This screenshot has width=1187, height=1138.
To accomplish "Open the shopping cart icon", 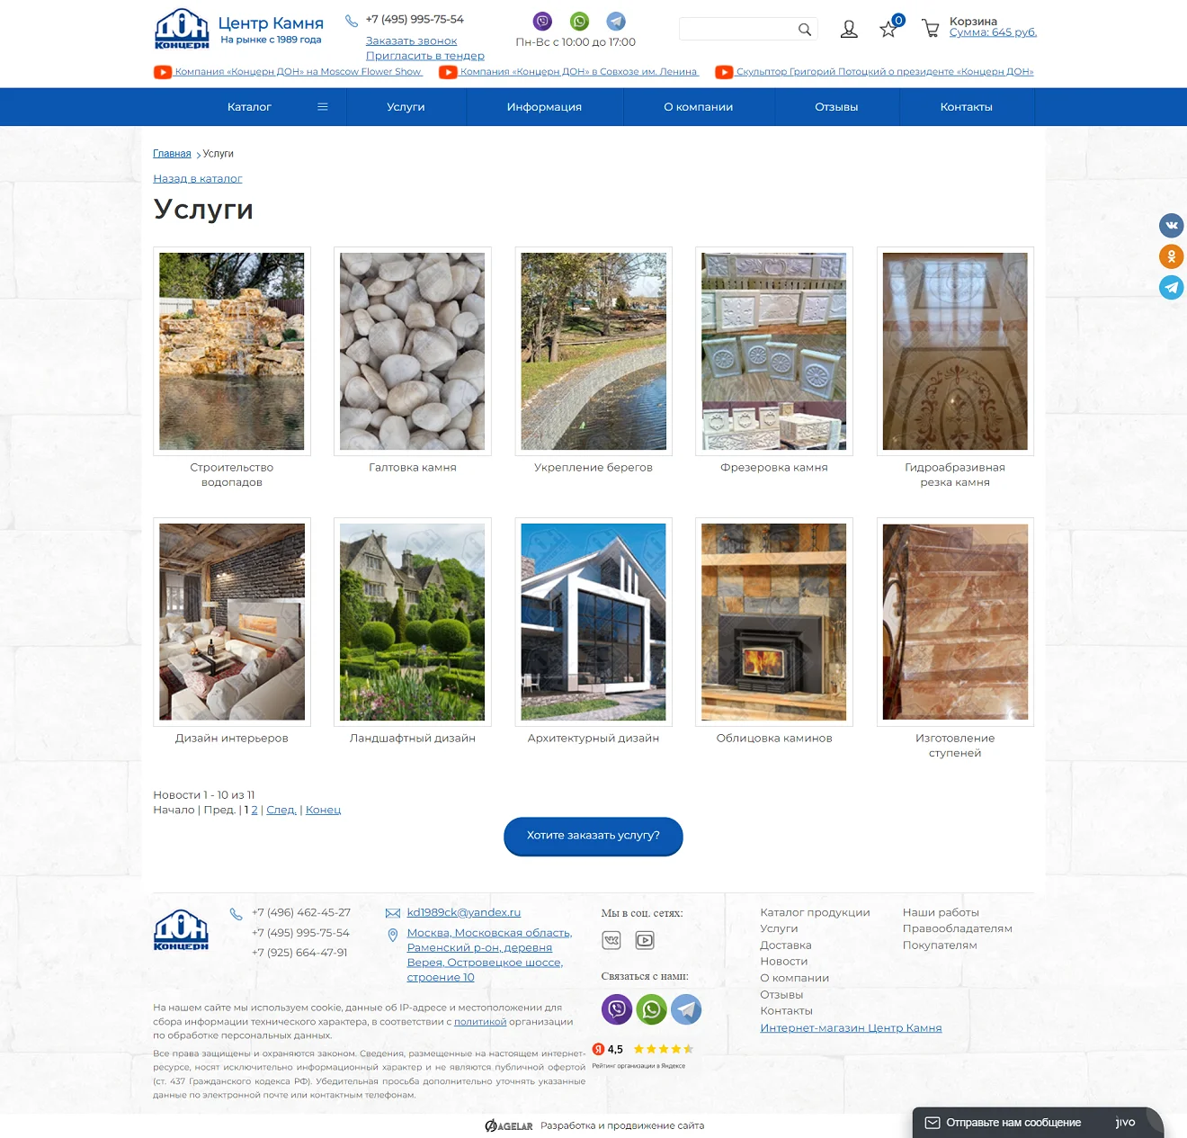I will (931, 29).
